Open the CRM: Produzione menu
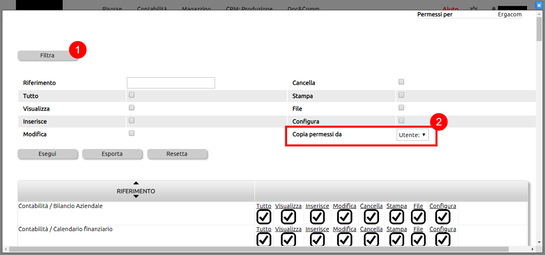 coord(249,8)
